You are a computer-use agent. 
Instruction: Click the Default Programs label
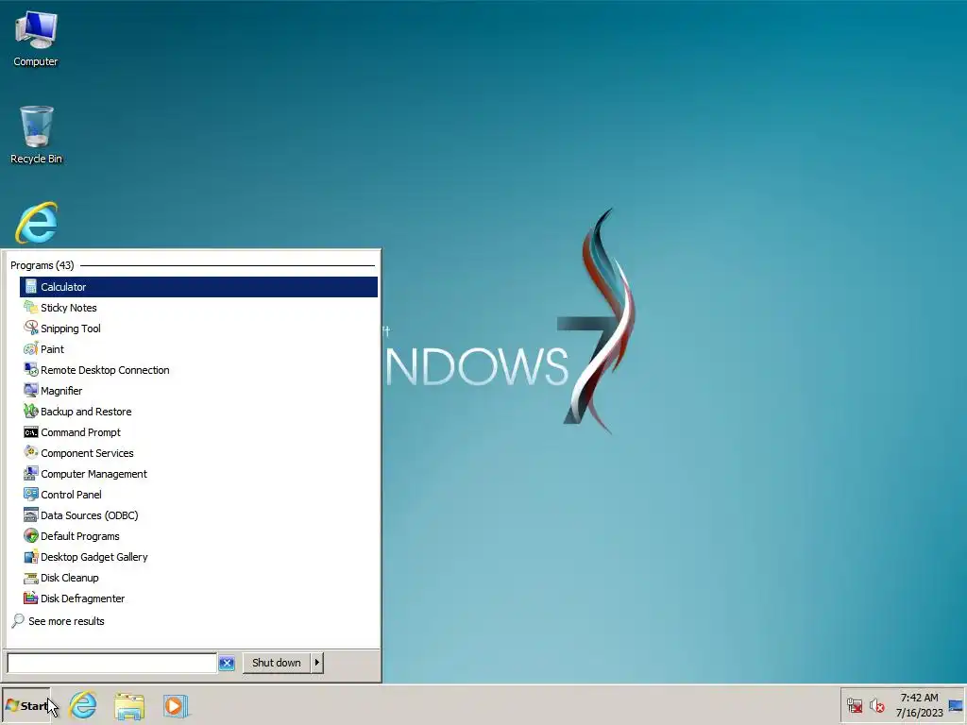point(80,536)
